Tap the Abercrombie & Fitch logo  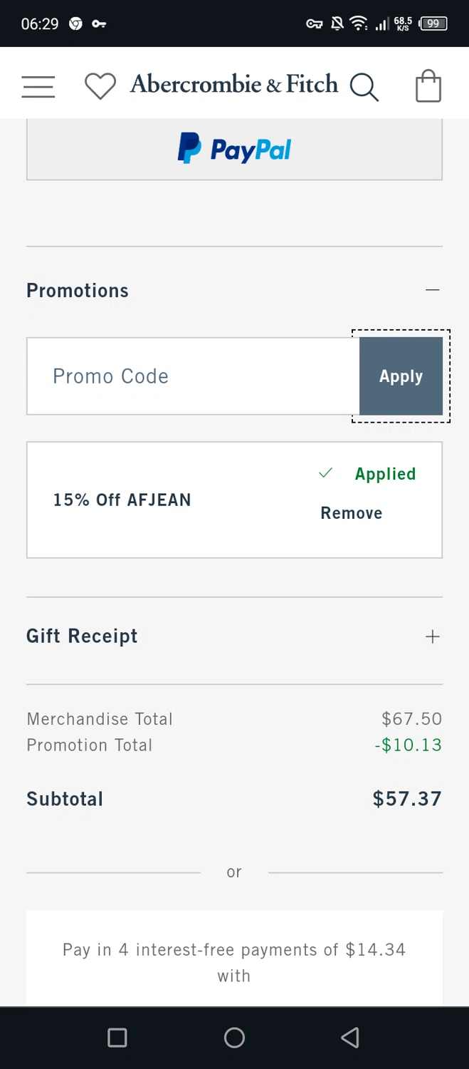[x=233, y=84]
